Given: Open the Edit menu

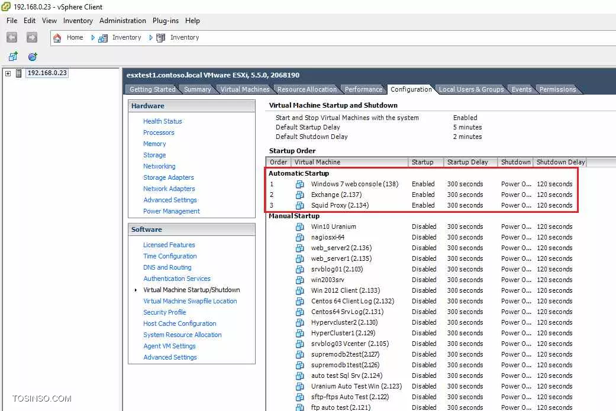Looking at the screenshot, I should pos(30,21).
